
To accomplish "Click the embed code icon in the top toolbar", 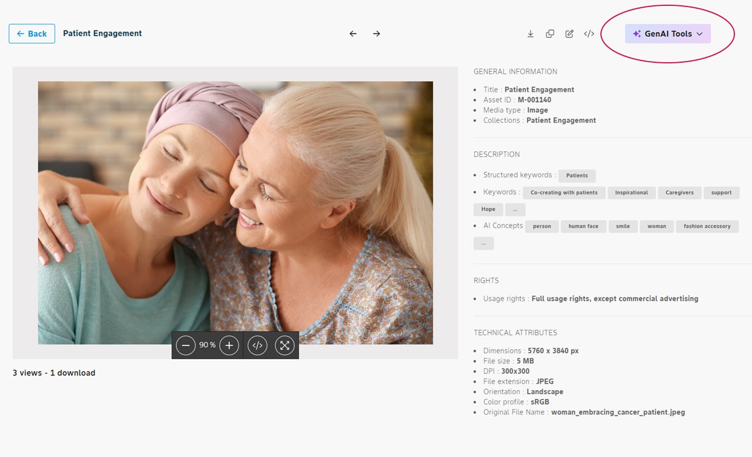I will pos(589,33).
